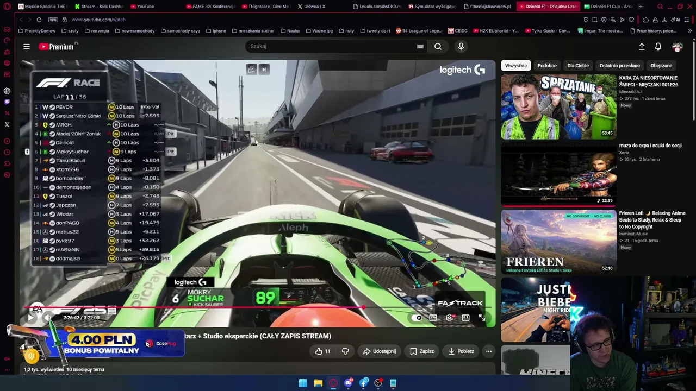Open X (Twitter) from the Opera sidebar

tap(7, 124)
